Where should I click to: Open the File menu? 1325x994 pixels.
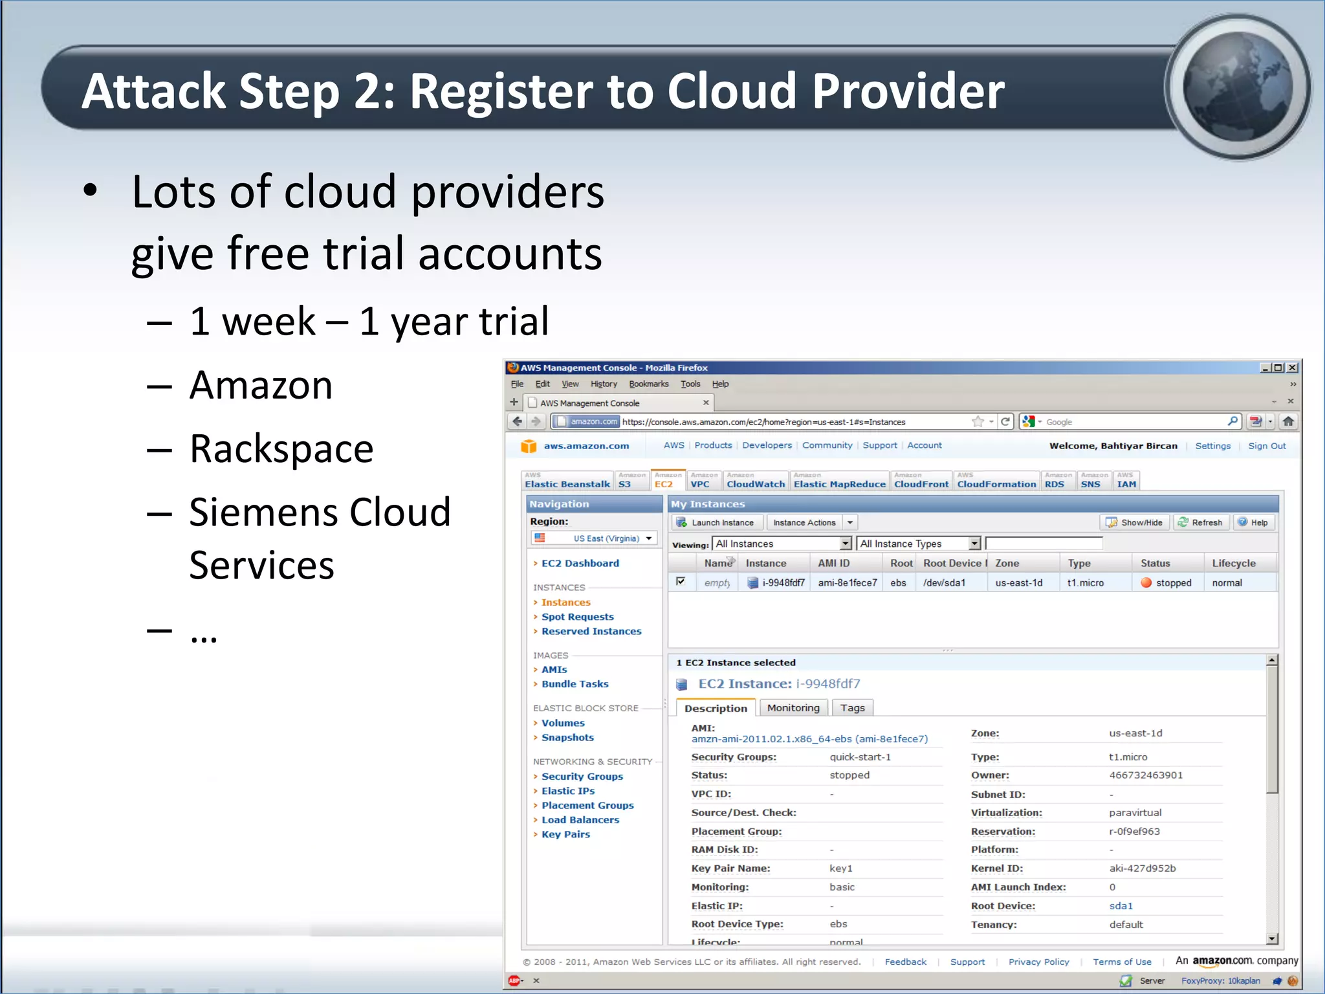517,384
